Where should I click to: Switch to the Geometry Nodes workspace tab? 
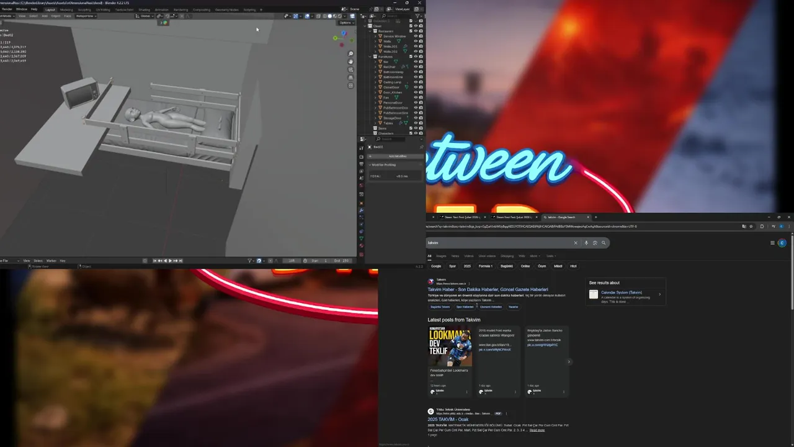(226, 9)
